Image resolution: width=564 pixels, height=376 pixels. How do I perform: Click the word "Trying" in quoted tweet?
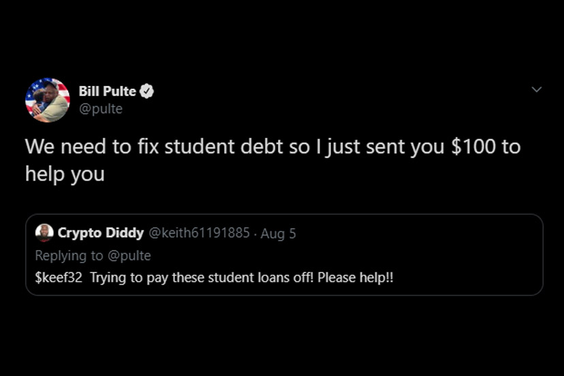pos(108,278)
